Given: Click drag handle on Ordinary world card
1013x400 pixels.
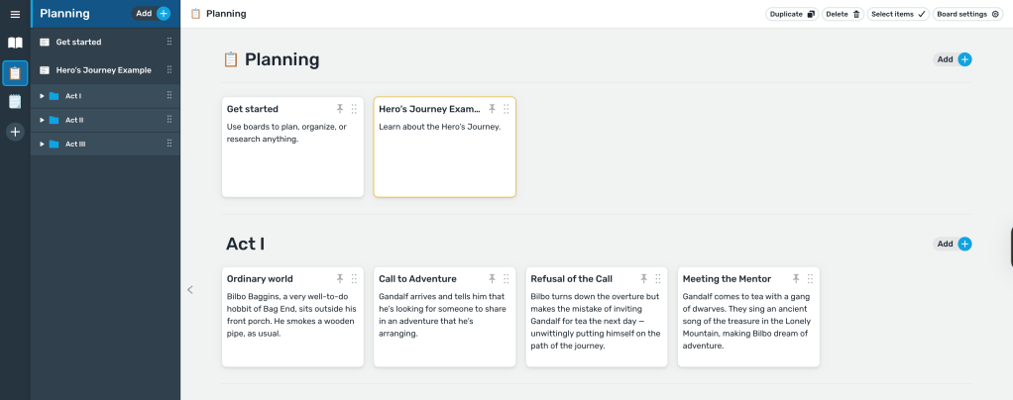Looking at the screenshot, I should (354, 279).
